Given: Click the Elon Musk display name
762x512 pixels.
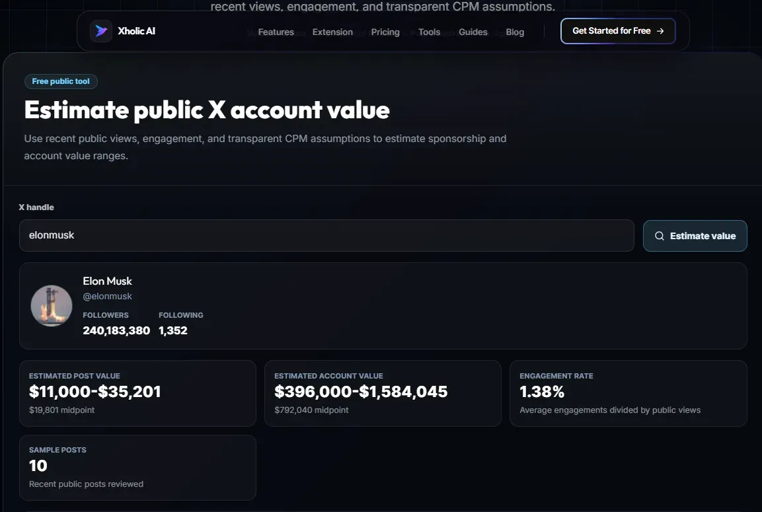Looking at the screenshot, I should (108, 281).
